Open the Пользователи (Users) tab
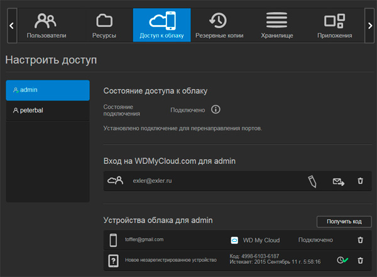 tap(46, 26)
